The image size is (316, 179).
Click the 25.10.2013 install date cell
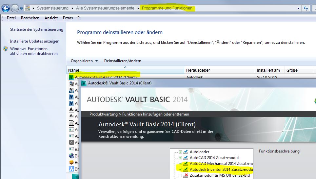267,77
